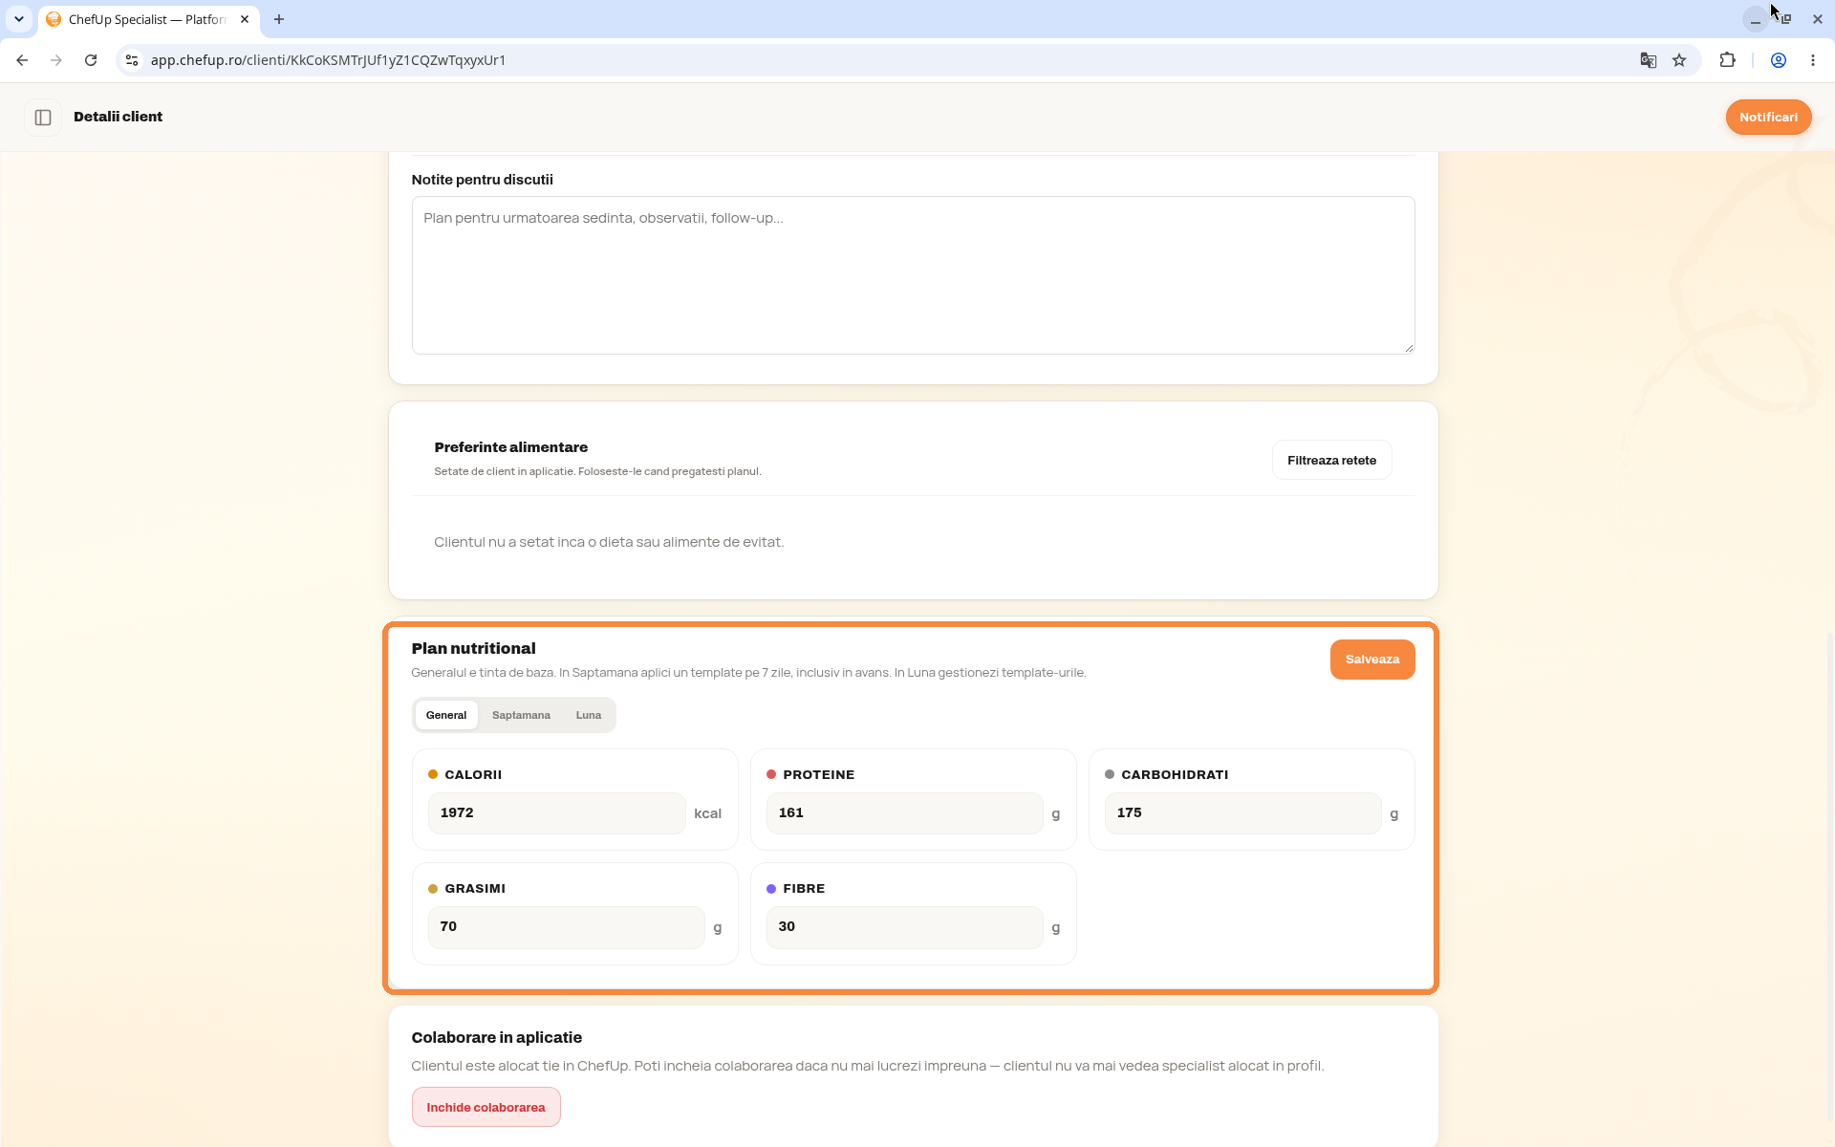Open the extensions puzzle icon
The width and height of the screenshot is (1835, 1147).
tap(1727, 60)
